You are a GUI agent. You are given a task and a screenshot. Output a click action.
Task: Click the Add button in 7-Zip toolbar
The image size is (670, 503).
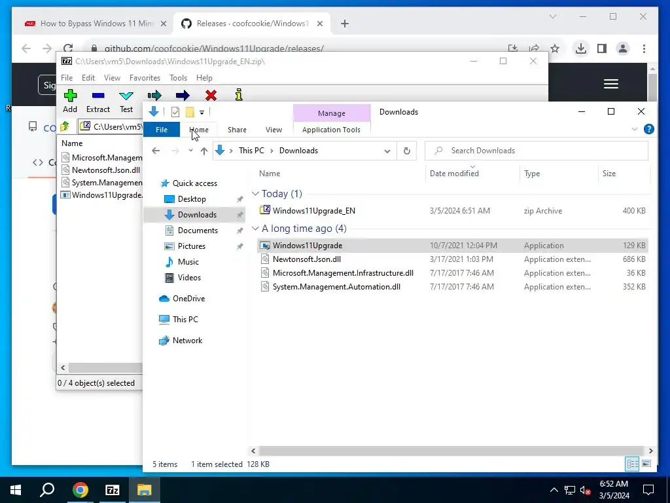pyautogui.click(x=70, y=102)
